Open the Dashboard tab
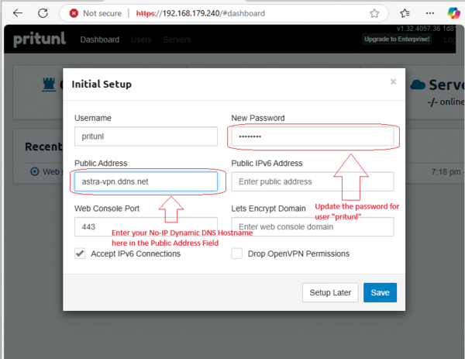465x359 pixels. [x=100, y=40]
